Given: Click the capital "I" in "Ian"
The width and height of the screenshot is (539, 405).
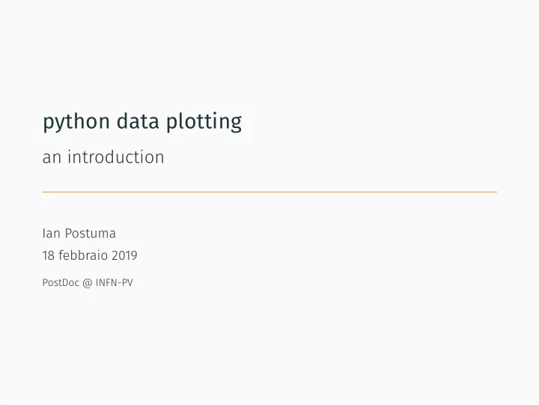Looking at the screenshot, I should pyautogui.click(x=43, y=234).
